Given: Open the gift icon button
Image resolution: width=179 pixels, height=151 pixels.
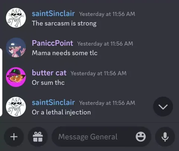Looking at the screenshot, I should 38,137.
